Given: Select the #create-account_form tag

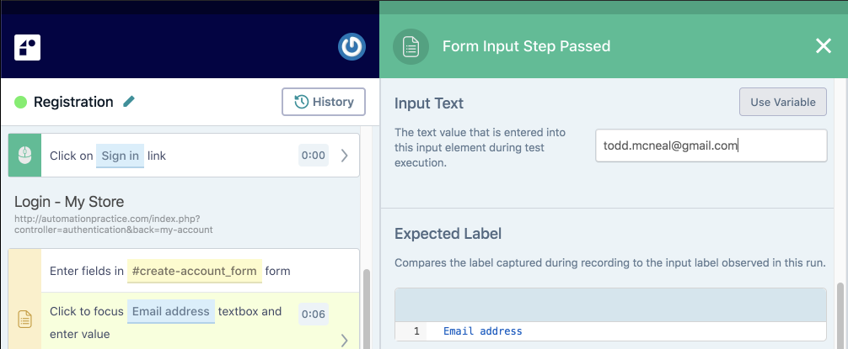Looking at the screenshot, I should click(x=195, y=271).
